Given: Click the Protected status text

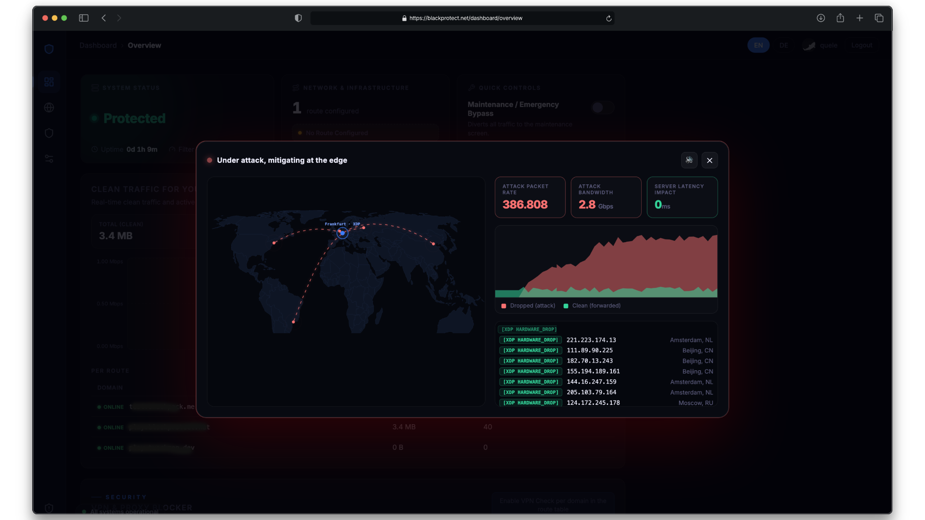Looking at the screenshot, I should tap(134, 118).
